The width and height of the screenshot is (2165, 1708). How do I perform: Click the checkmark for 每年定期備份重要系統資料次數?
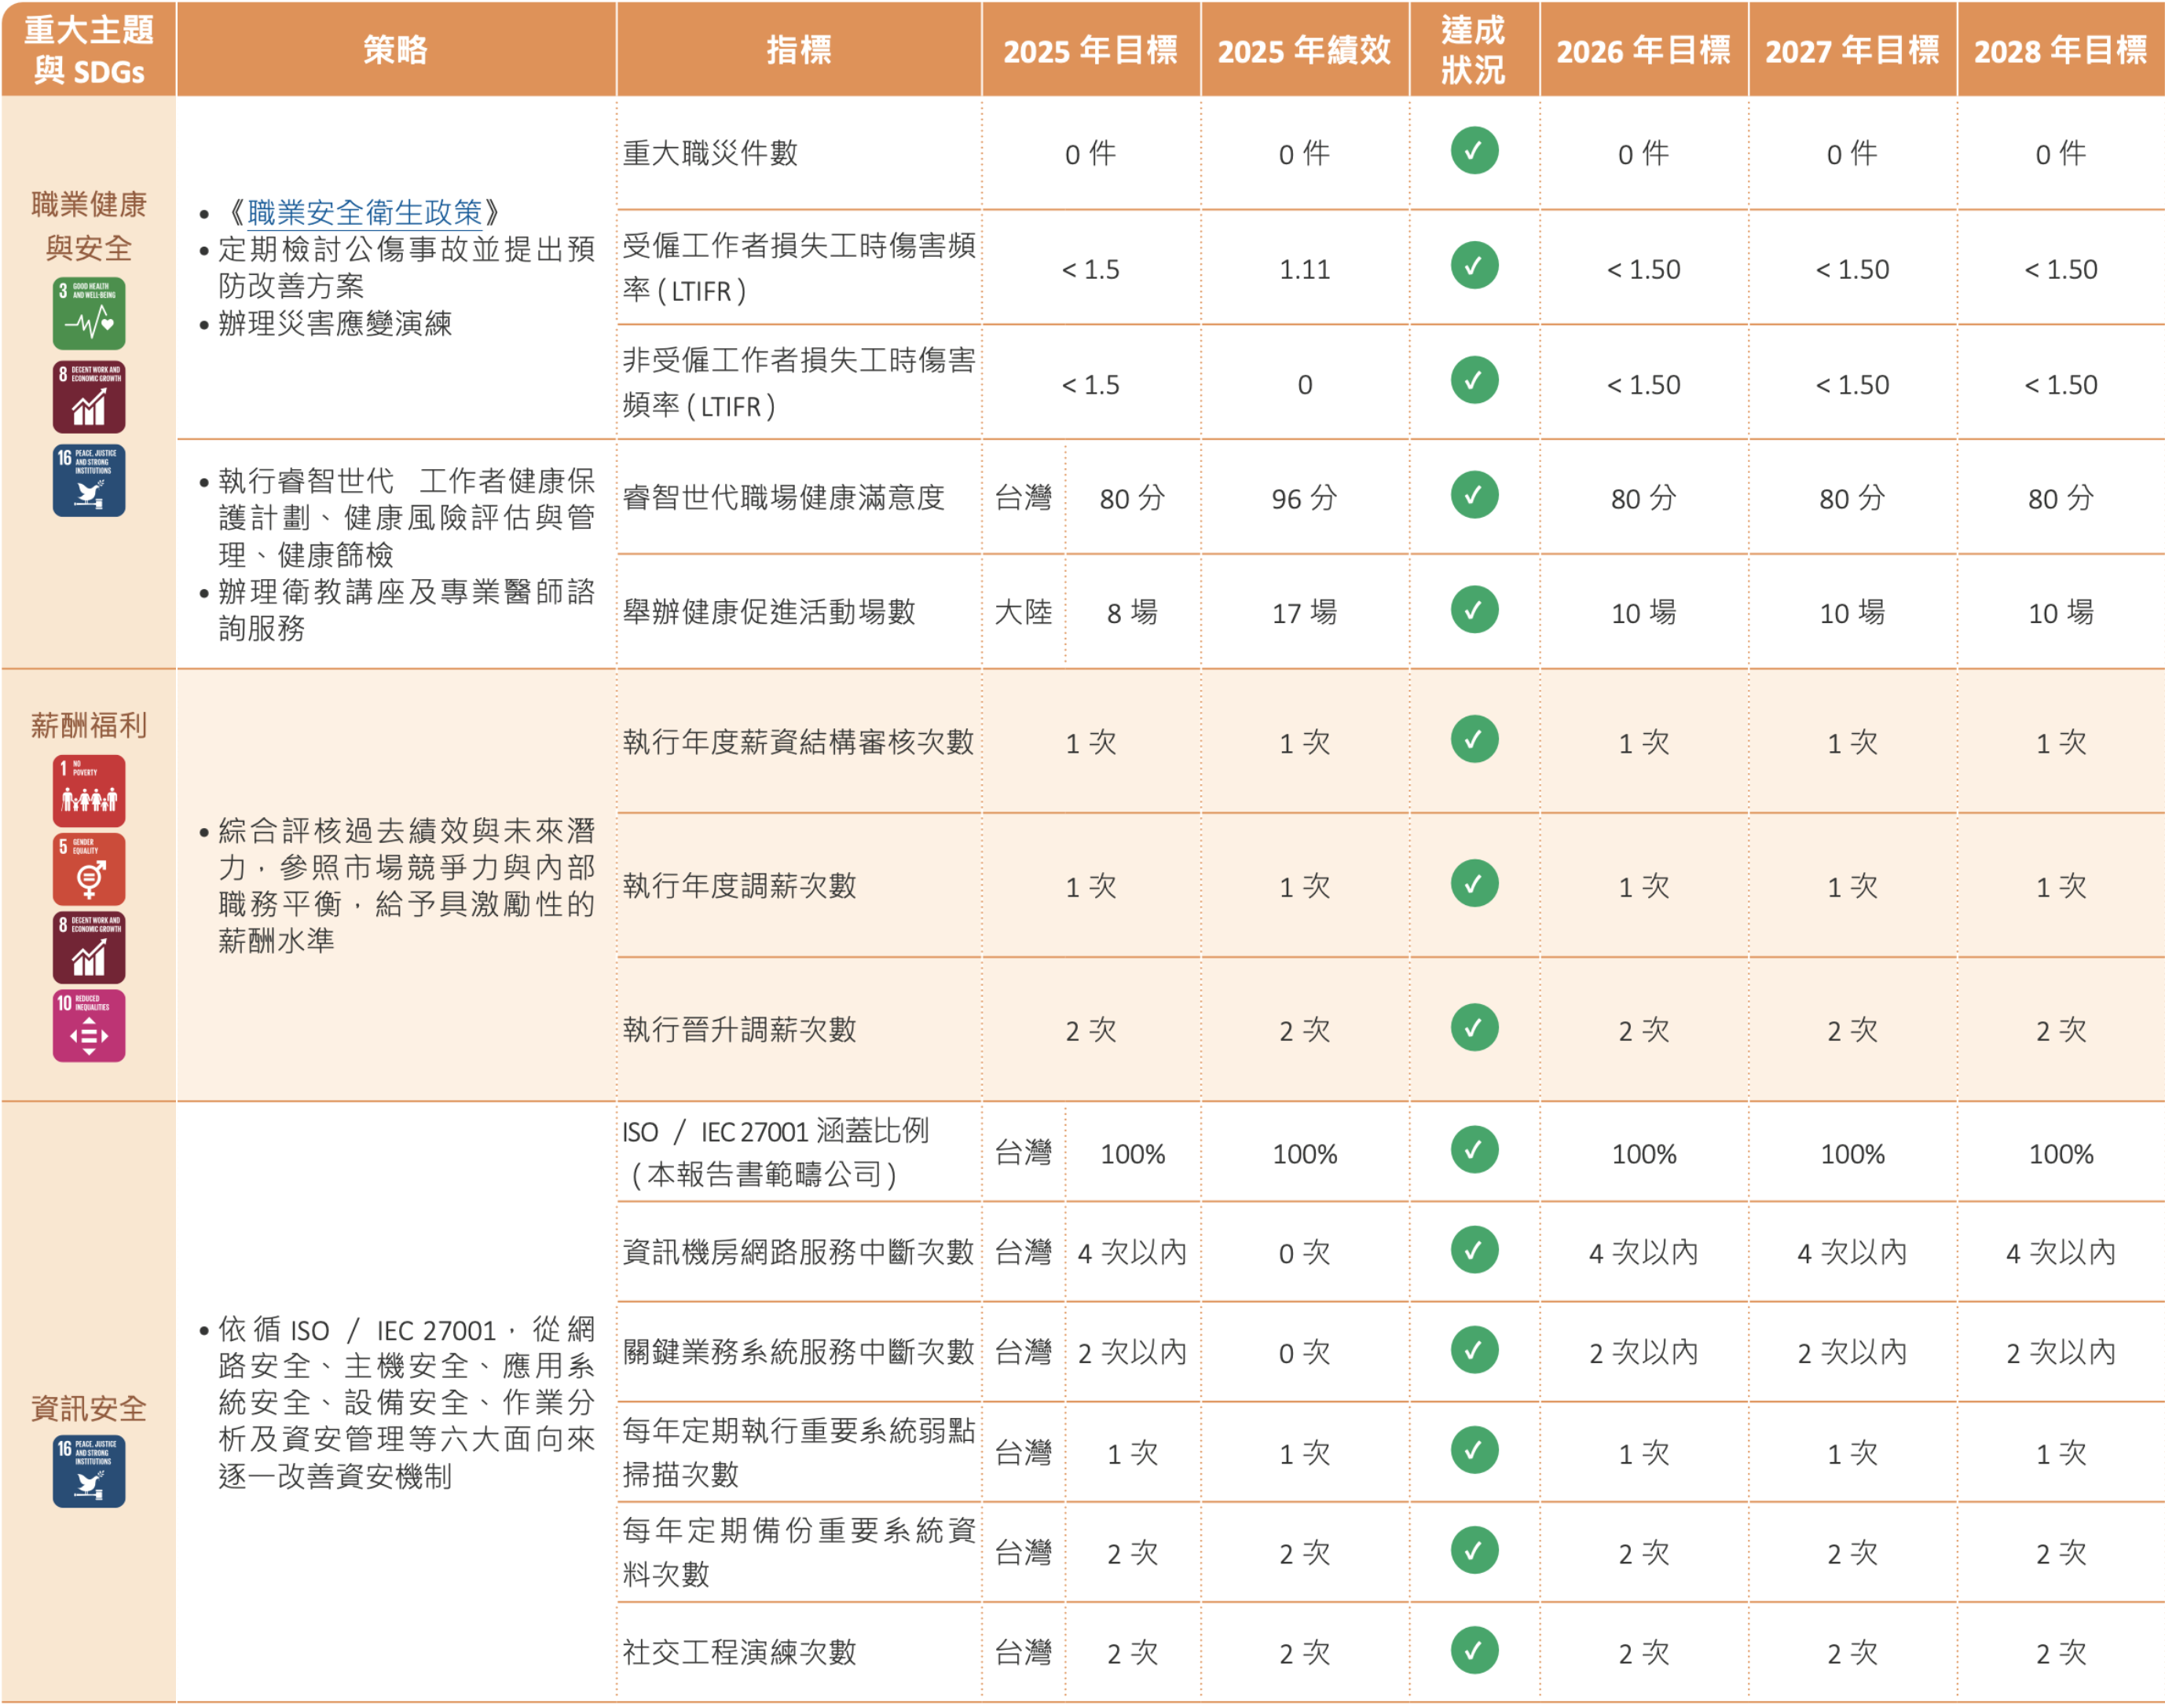point(1474,1551)
